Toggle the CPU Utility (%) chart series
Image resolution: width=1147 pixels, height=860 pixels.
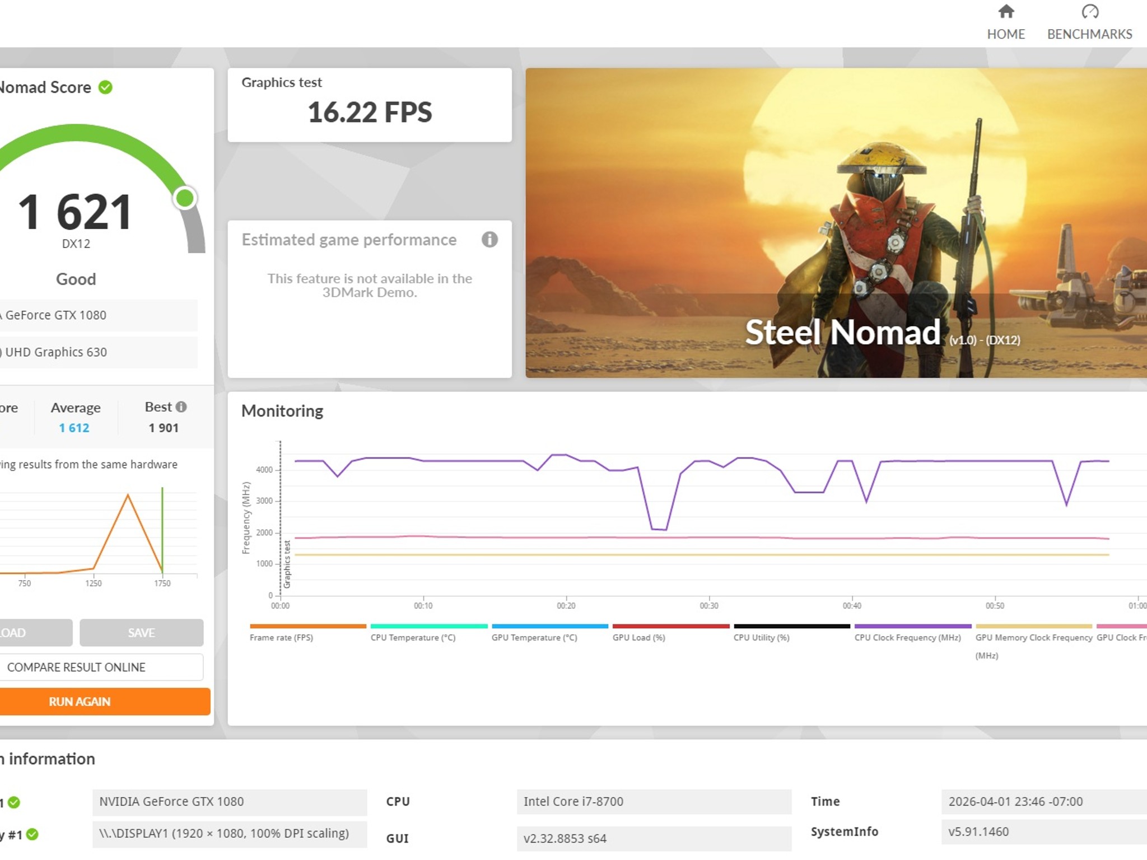791,633
